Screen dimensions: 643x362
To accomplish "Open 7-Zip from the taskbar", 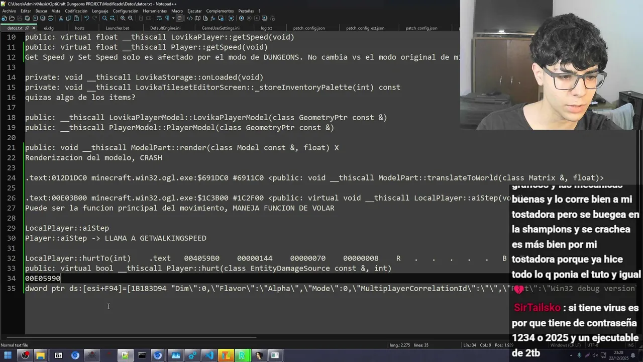I will coord(58,355).
